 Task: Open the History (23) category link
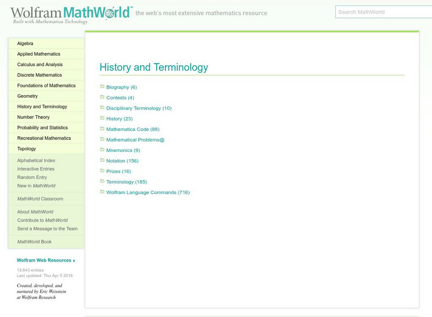click(119, 119)
